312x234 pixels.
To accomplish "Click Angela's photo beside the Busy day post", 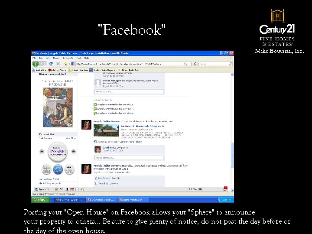I will [x=86, y=169].
